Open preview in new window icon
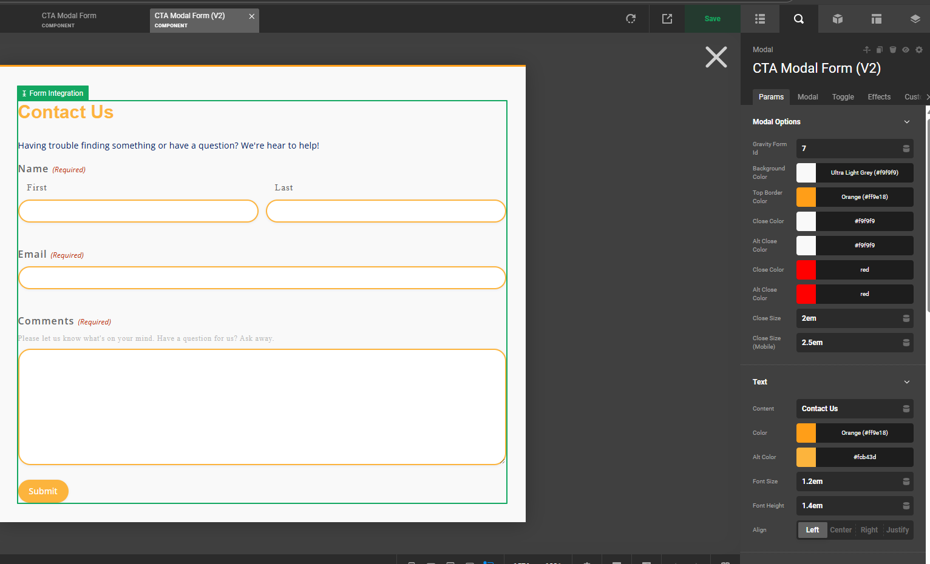The height and width of the screenshot is (564, 930). point(667,19)
